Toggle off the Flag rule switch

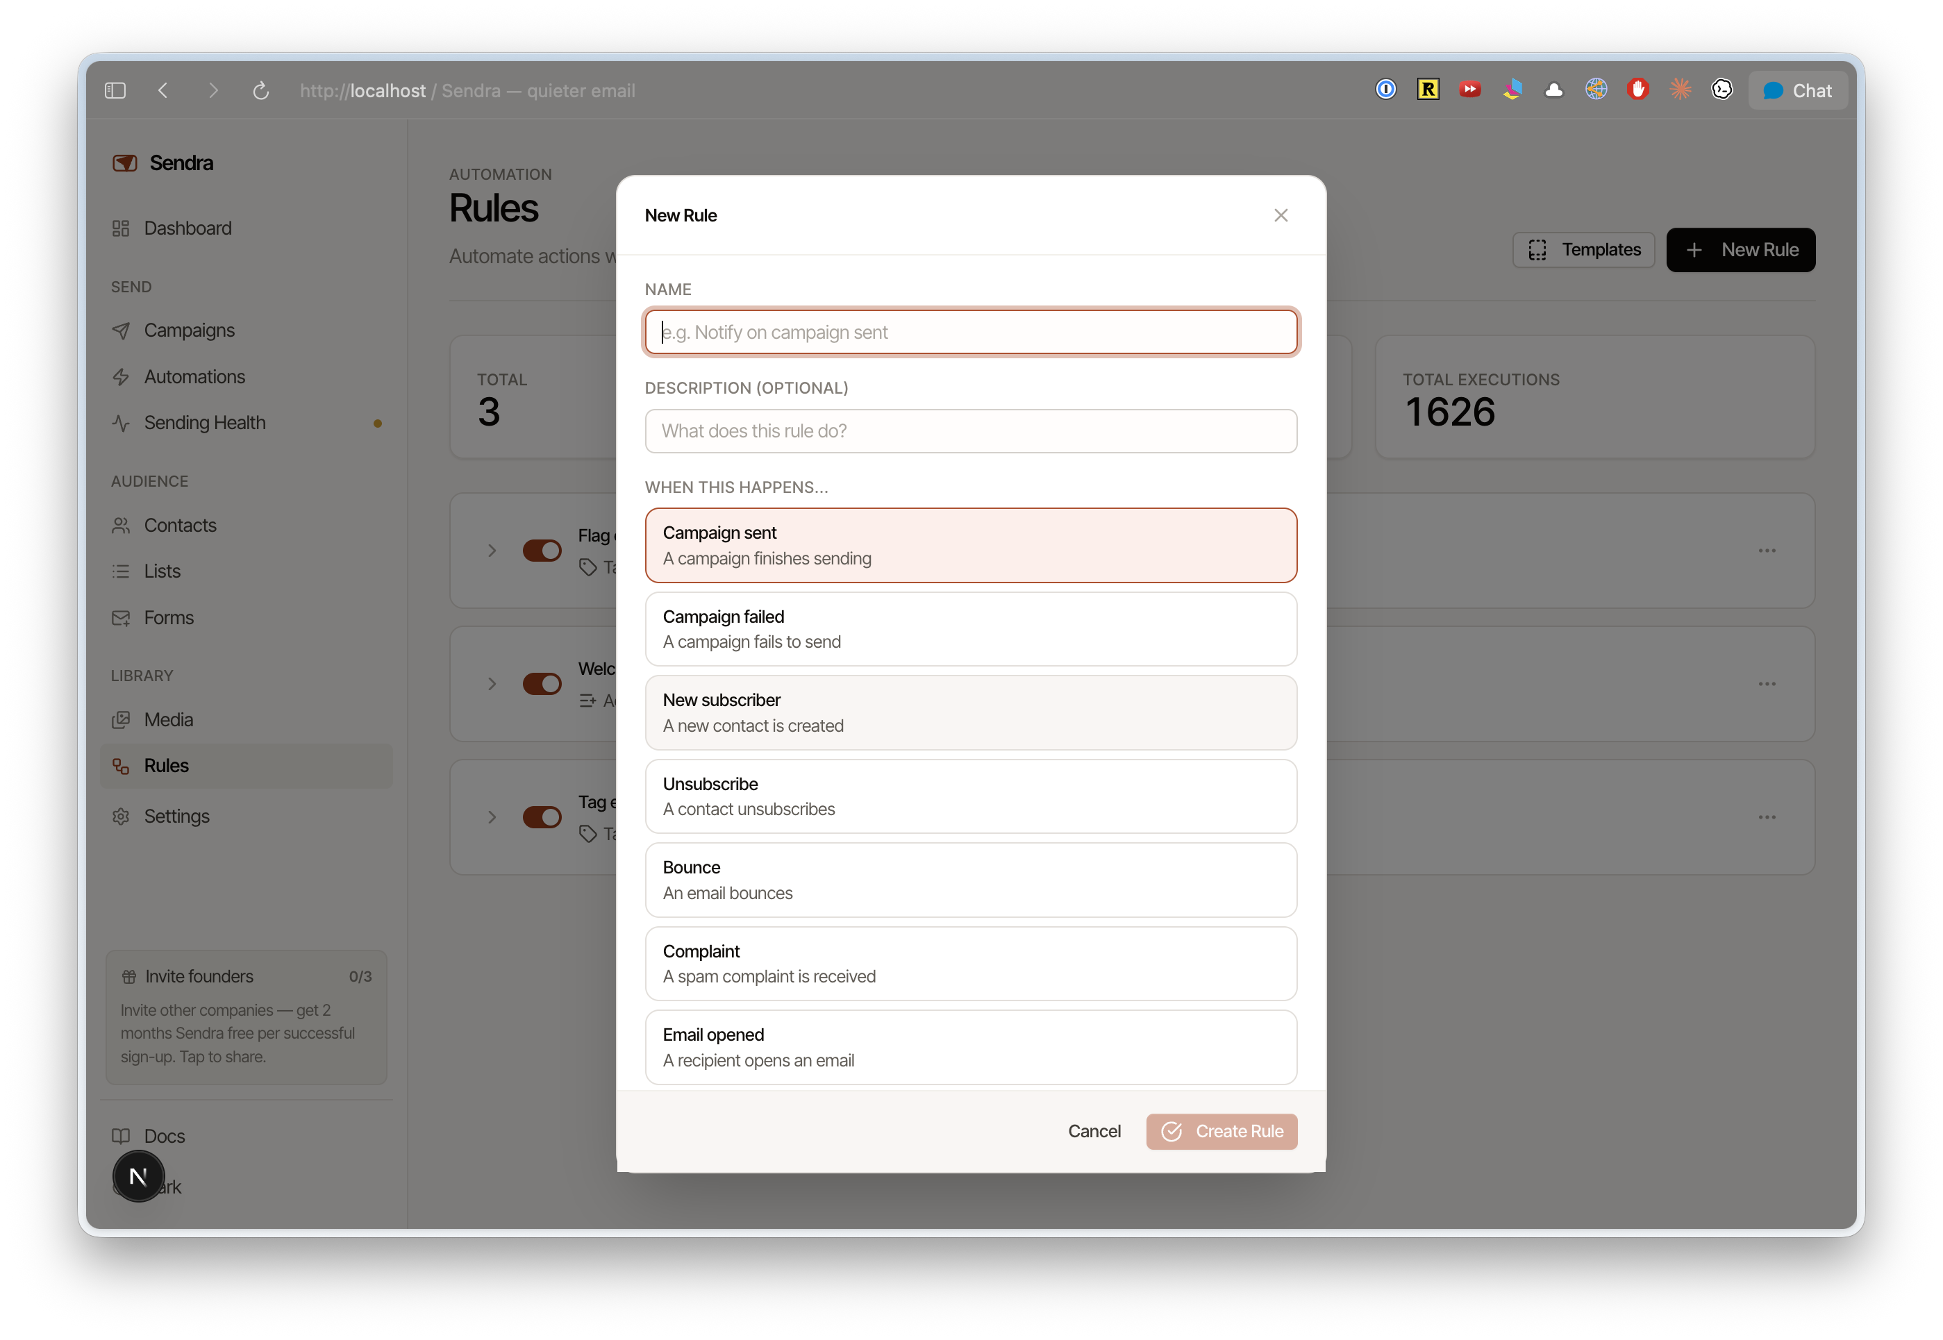(542, 551)
